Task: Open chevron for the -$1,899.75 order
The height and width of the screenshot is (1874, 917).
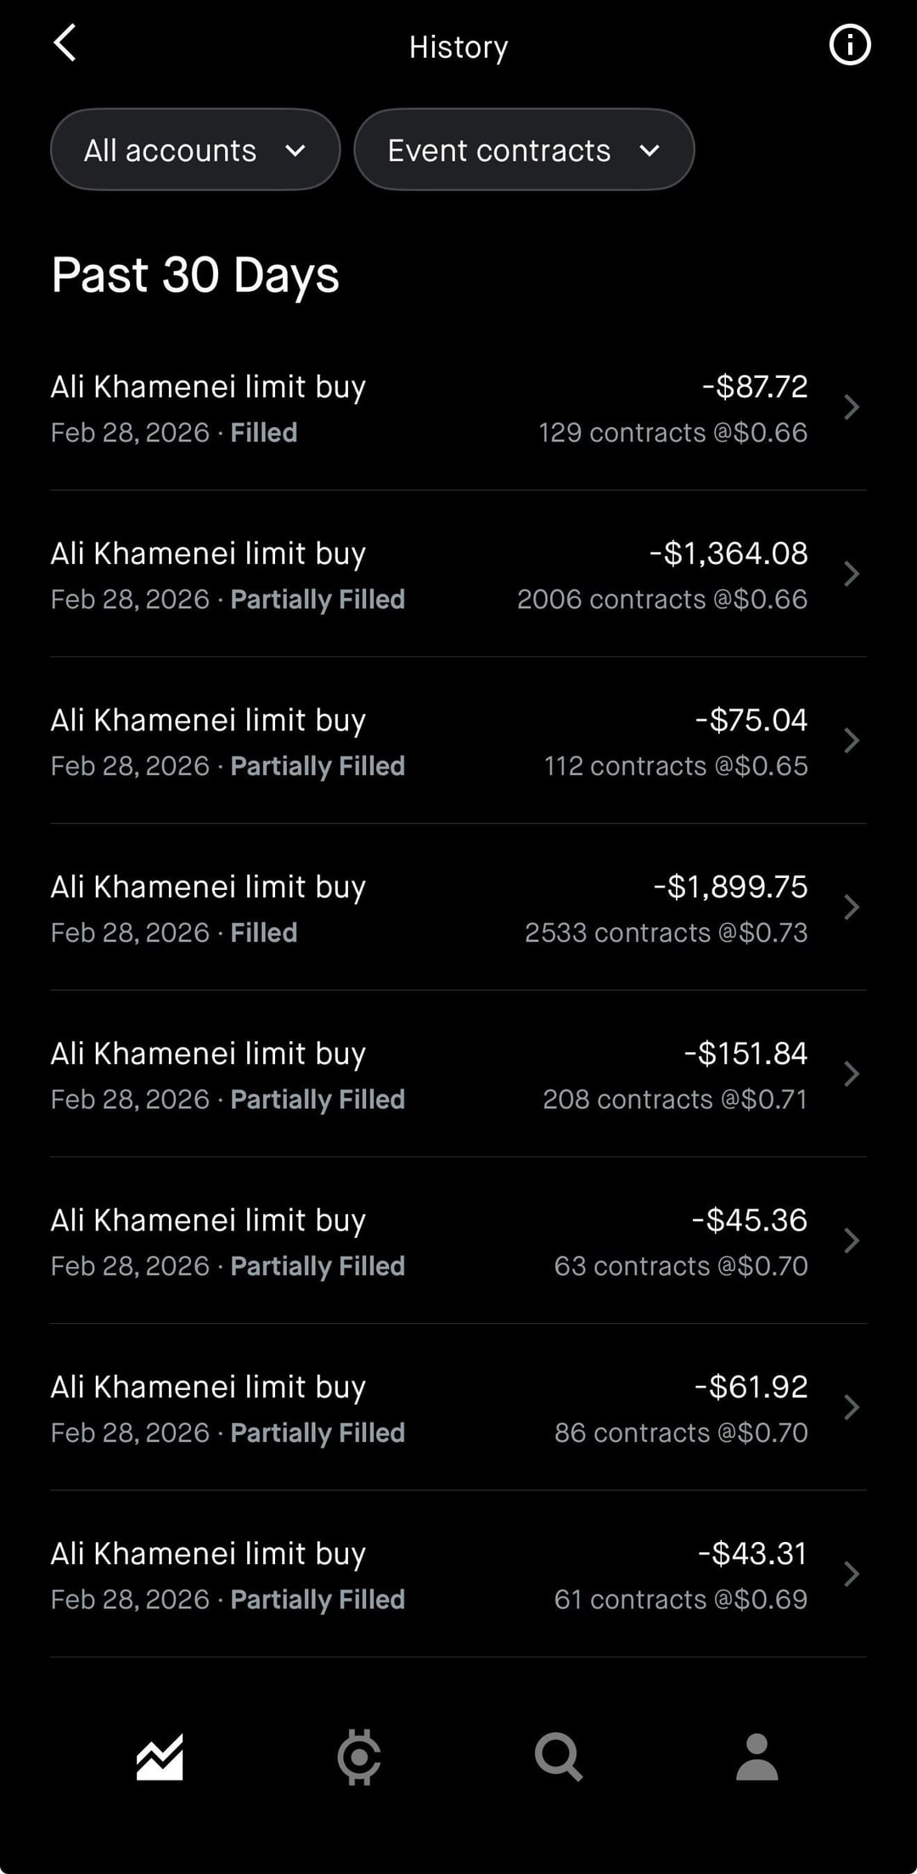Action: point(852,908)
